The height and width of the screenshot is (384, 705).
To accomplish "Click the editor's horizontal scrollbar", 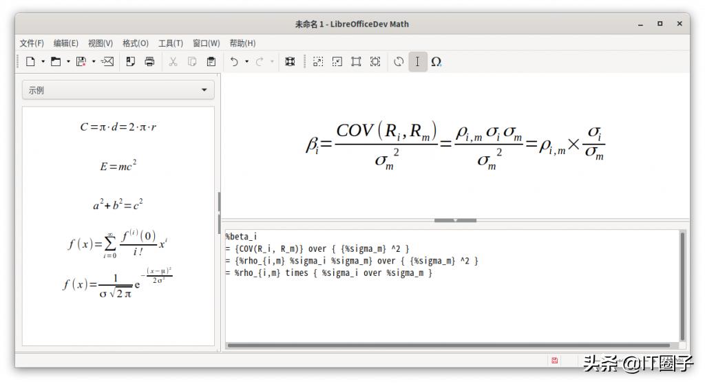I will click(x=449, y=345).
